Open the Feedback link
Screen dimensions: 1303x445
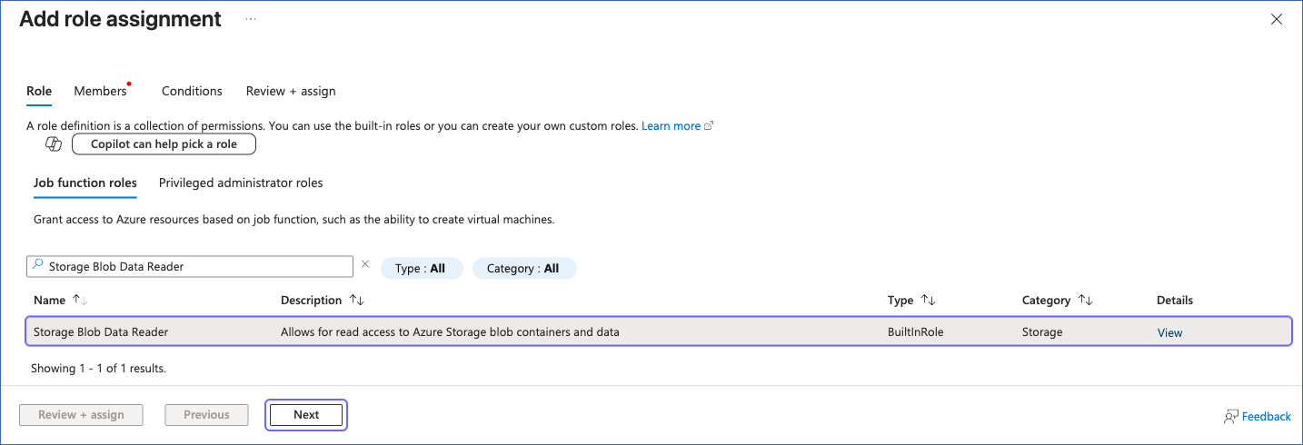pyautogui.click(x=1266, y=416)
